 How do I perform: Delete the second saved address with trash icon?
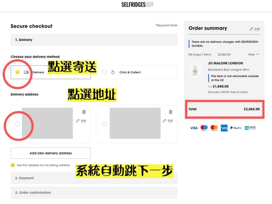click(171, 112)
